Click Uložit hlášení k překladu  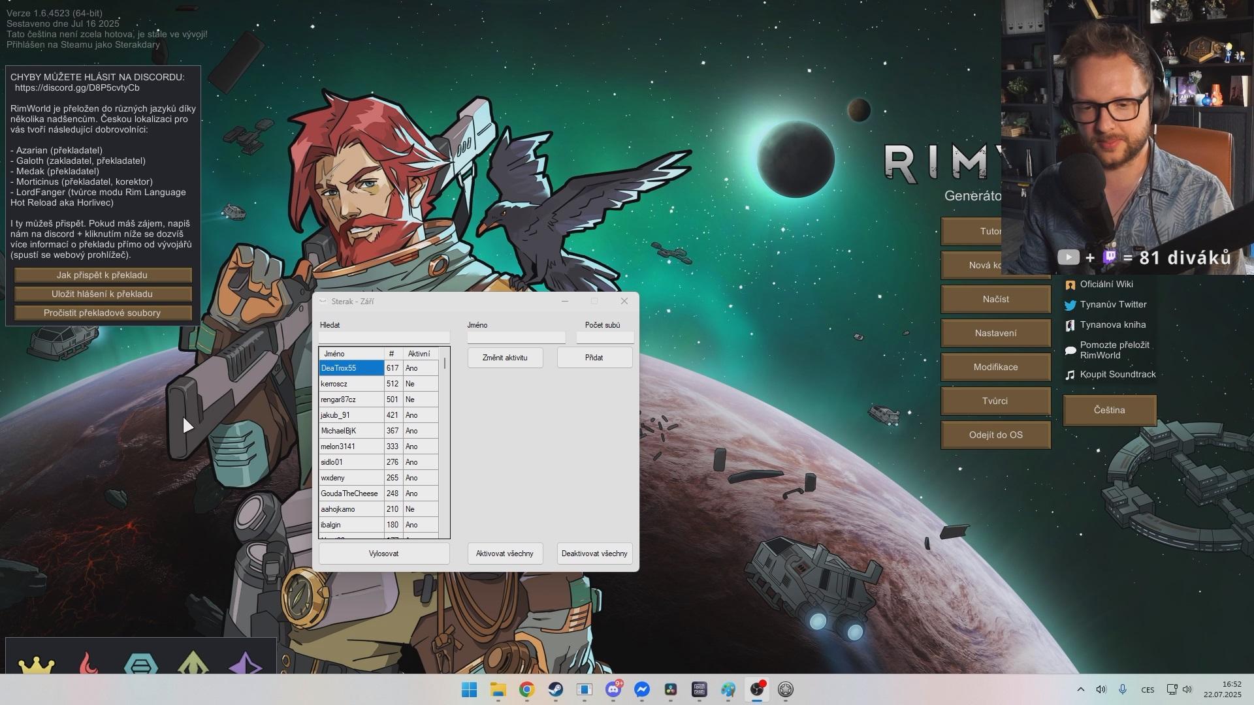pyautogui.click(x=103, y=294)
